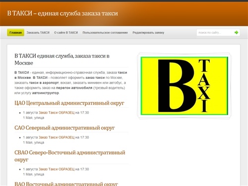The height and width of the screenshot is (186, 248).
Task: Click the bold text автоинструктор
Action: click(46, 93)
